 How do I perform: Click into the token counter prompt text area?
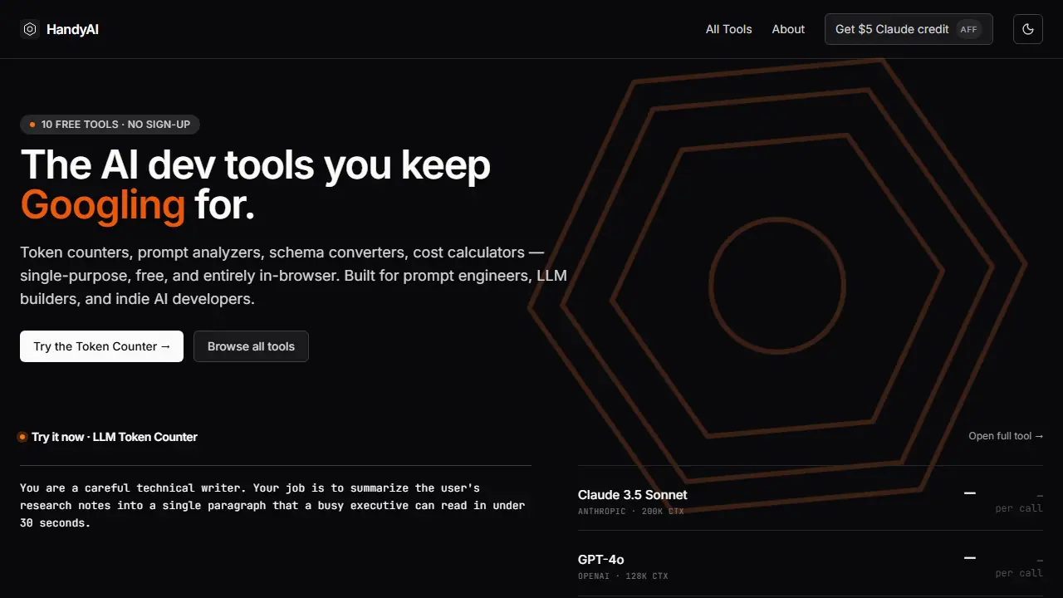click(x=276, y=532)
